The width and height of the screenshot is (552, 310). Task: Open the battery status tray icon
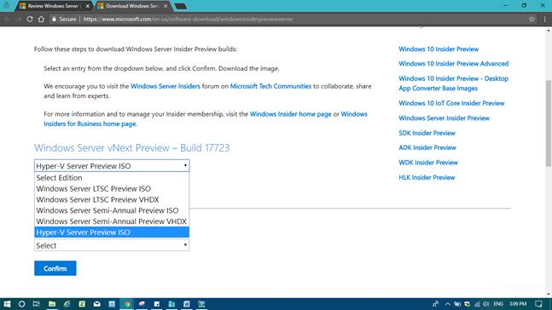pos(457,304)
